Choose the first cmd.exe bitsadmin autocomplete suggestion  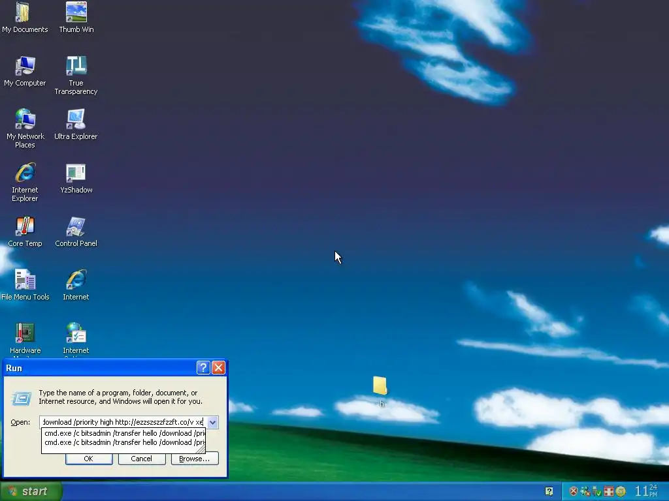coord(123,433)
